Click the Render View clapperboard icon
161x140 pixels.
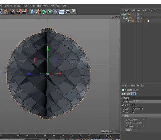[x=13, y=11]
